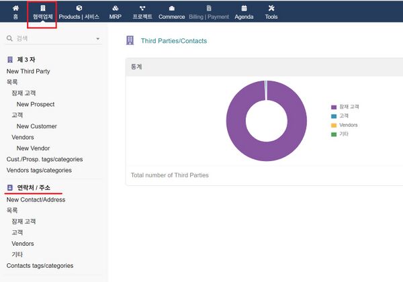Open New Prospect in sidebar
Screen dimensions: 403x282
point(36,104)
